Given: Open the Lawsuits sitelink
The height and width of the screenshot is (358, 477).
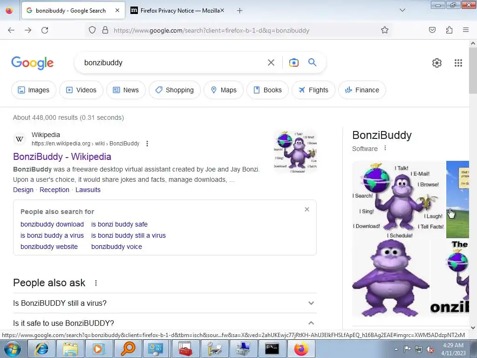Looking at the screenshot, I should pos(88,190).
